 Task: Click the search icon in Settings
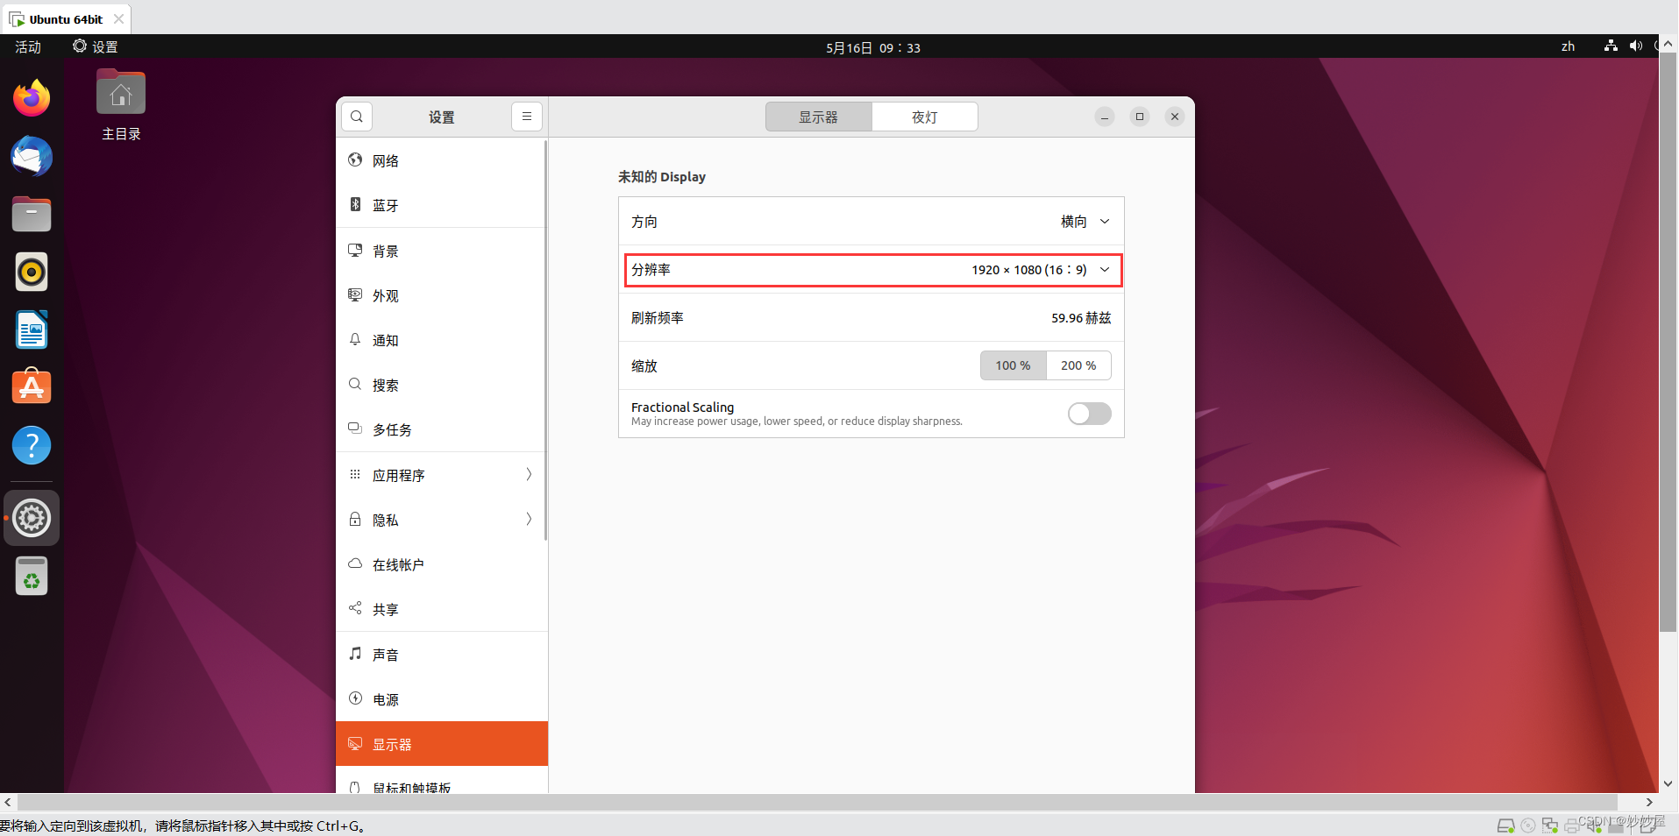(x=357, y=117)
